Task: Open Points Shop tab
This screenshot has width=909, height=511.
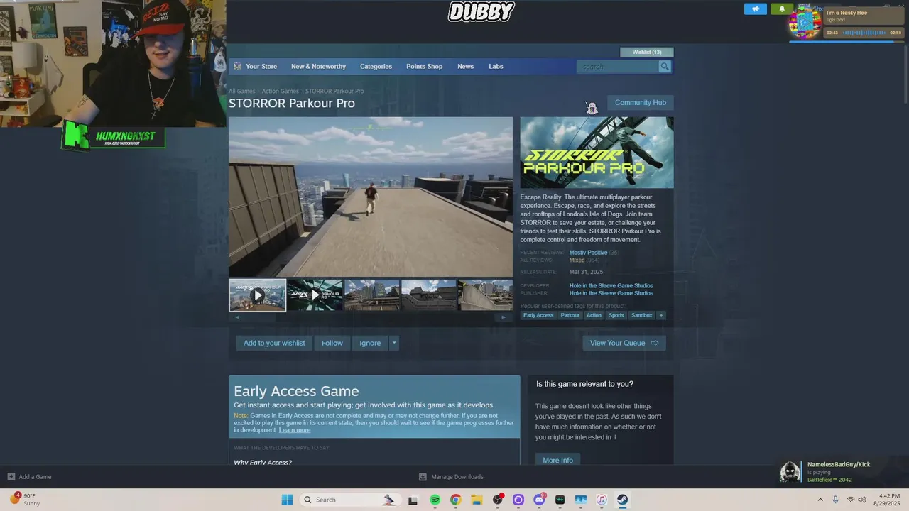Action: pyautogui.click(x=424, y=66)
